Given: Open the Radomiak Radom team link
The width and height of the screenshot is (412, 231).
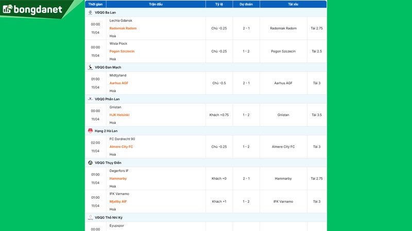Looking at the screenshot, I should (123, 28).
